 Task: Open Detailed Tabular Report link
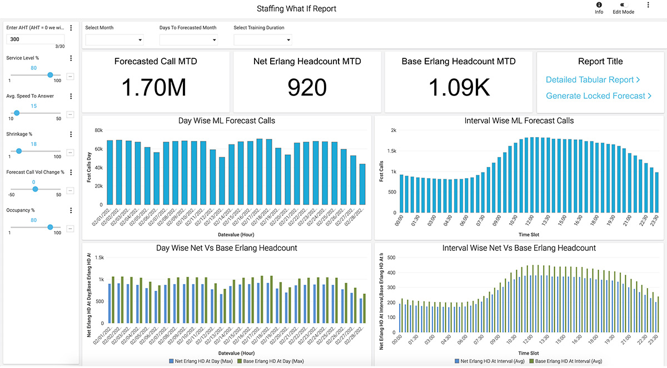coord(593,80)
